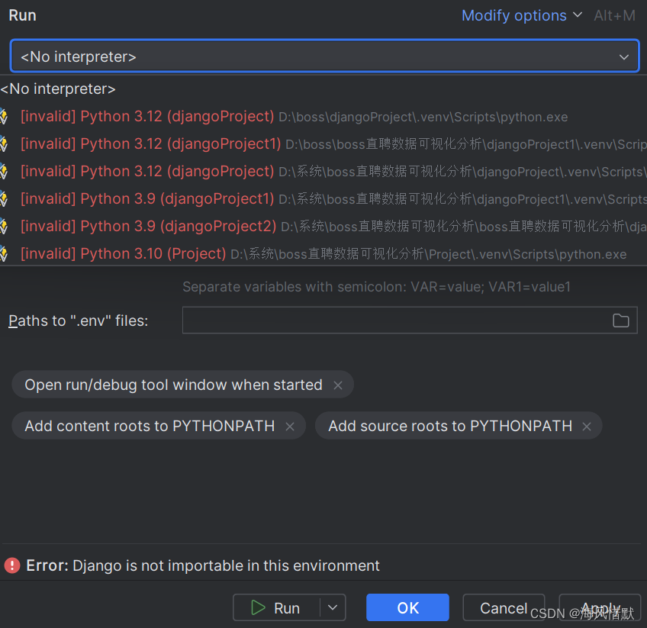The height and width of the screenshot is (628, 647).
Task: Click the red error icon near Django message
Action: tap(12, 565)
